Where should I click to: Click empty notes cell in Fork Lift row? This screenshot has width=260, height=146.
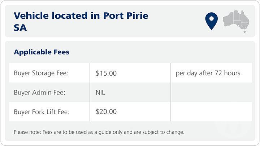pyautogui.click(x=211, y=112)
